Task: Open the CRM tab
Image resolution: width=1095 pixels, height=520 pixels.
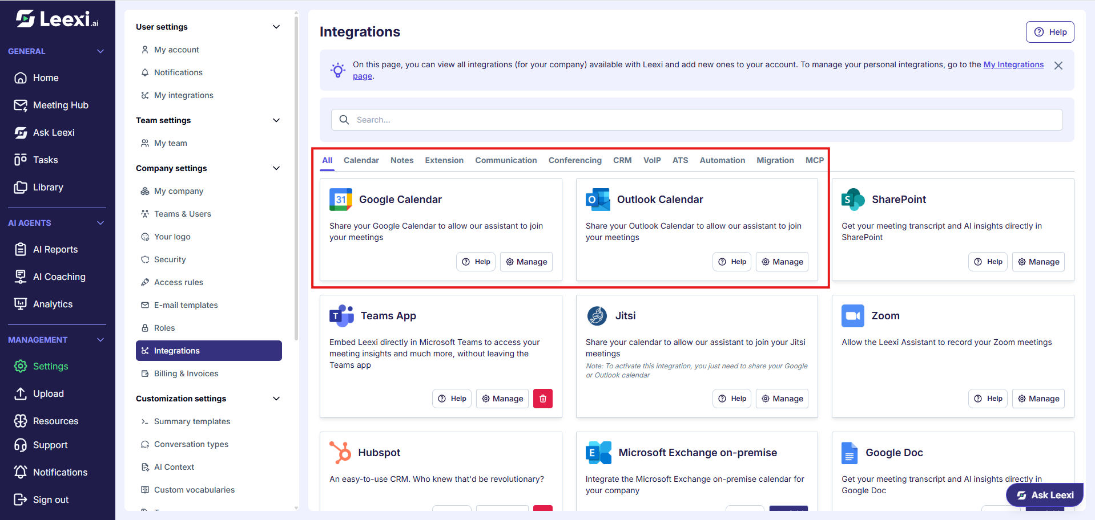Action: click(x=622, y=160)
